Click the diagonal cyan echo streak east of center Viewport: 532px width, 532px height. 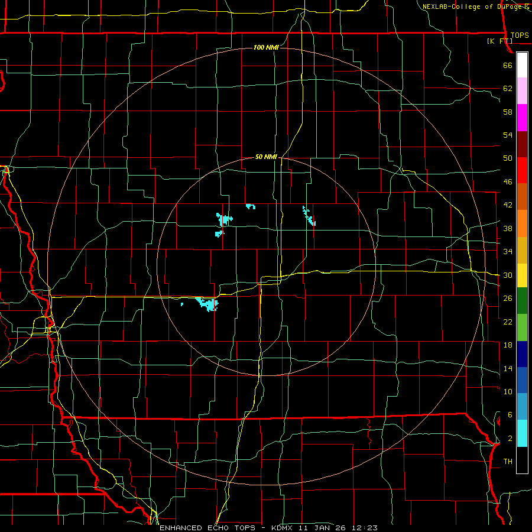(x=309, y=216)
